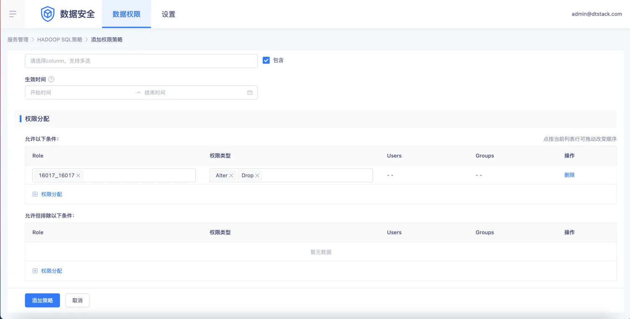This screenshot has height=319, width=630.
Task: Click the 取消 button
Action: coord(77,301)
